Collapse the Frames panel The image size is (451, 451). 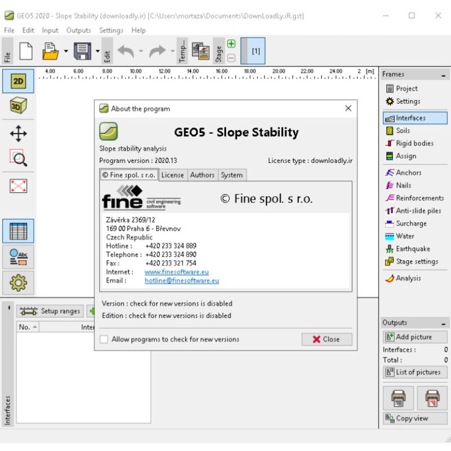pos(444,75)
